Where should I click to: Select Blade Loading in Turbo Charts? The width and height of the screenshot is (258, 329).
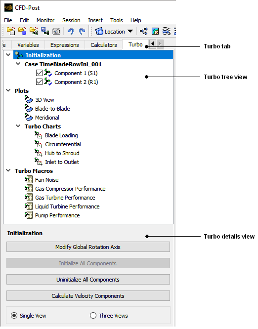pyautogui.click(x=61, y=136)
